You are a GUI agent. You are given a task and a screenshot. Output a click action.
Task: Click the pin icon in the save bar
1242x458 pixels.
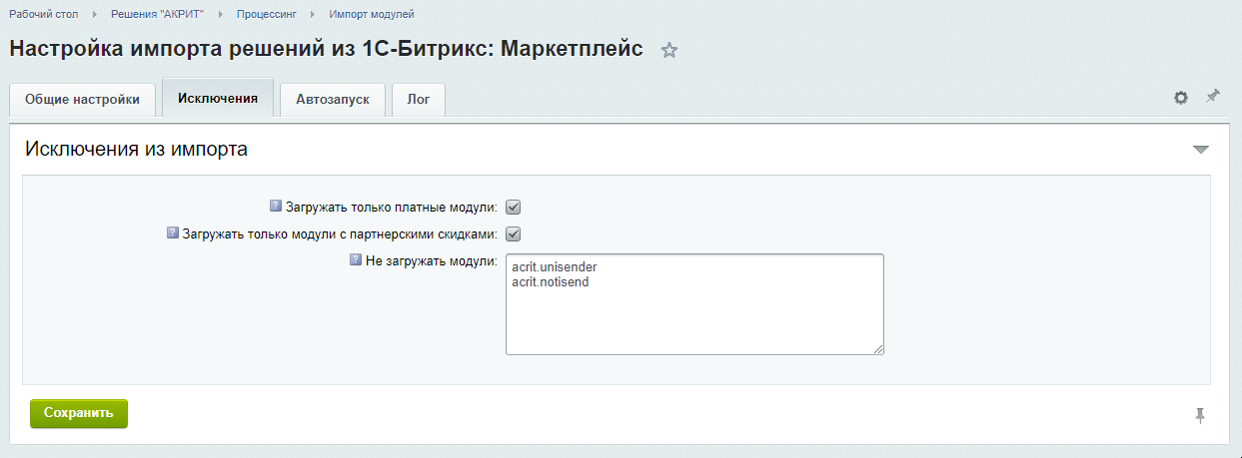coord(1200,415)
